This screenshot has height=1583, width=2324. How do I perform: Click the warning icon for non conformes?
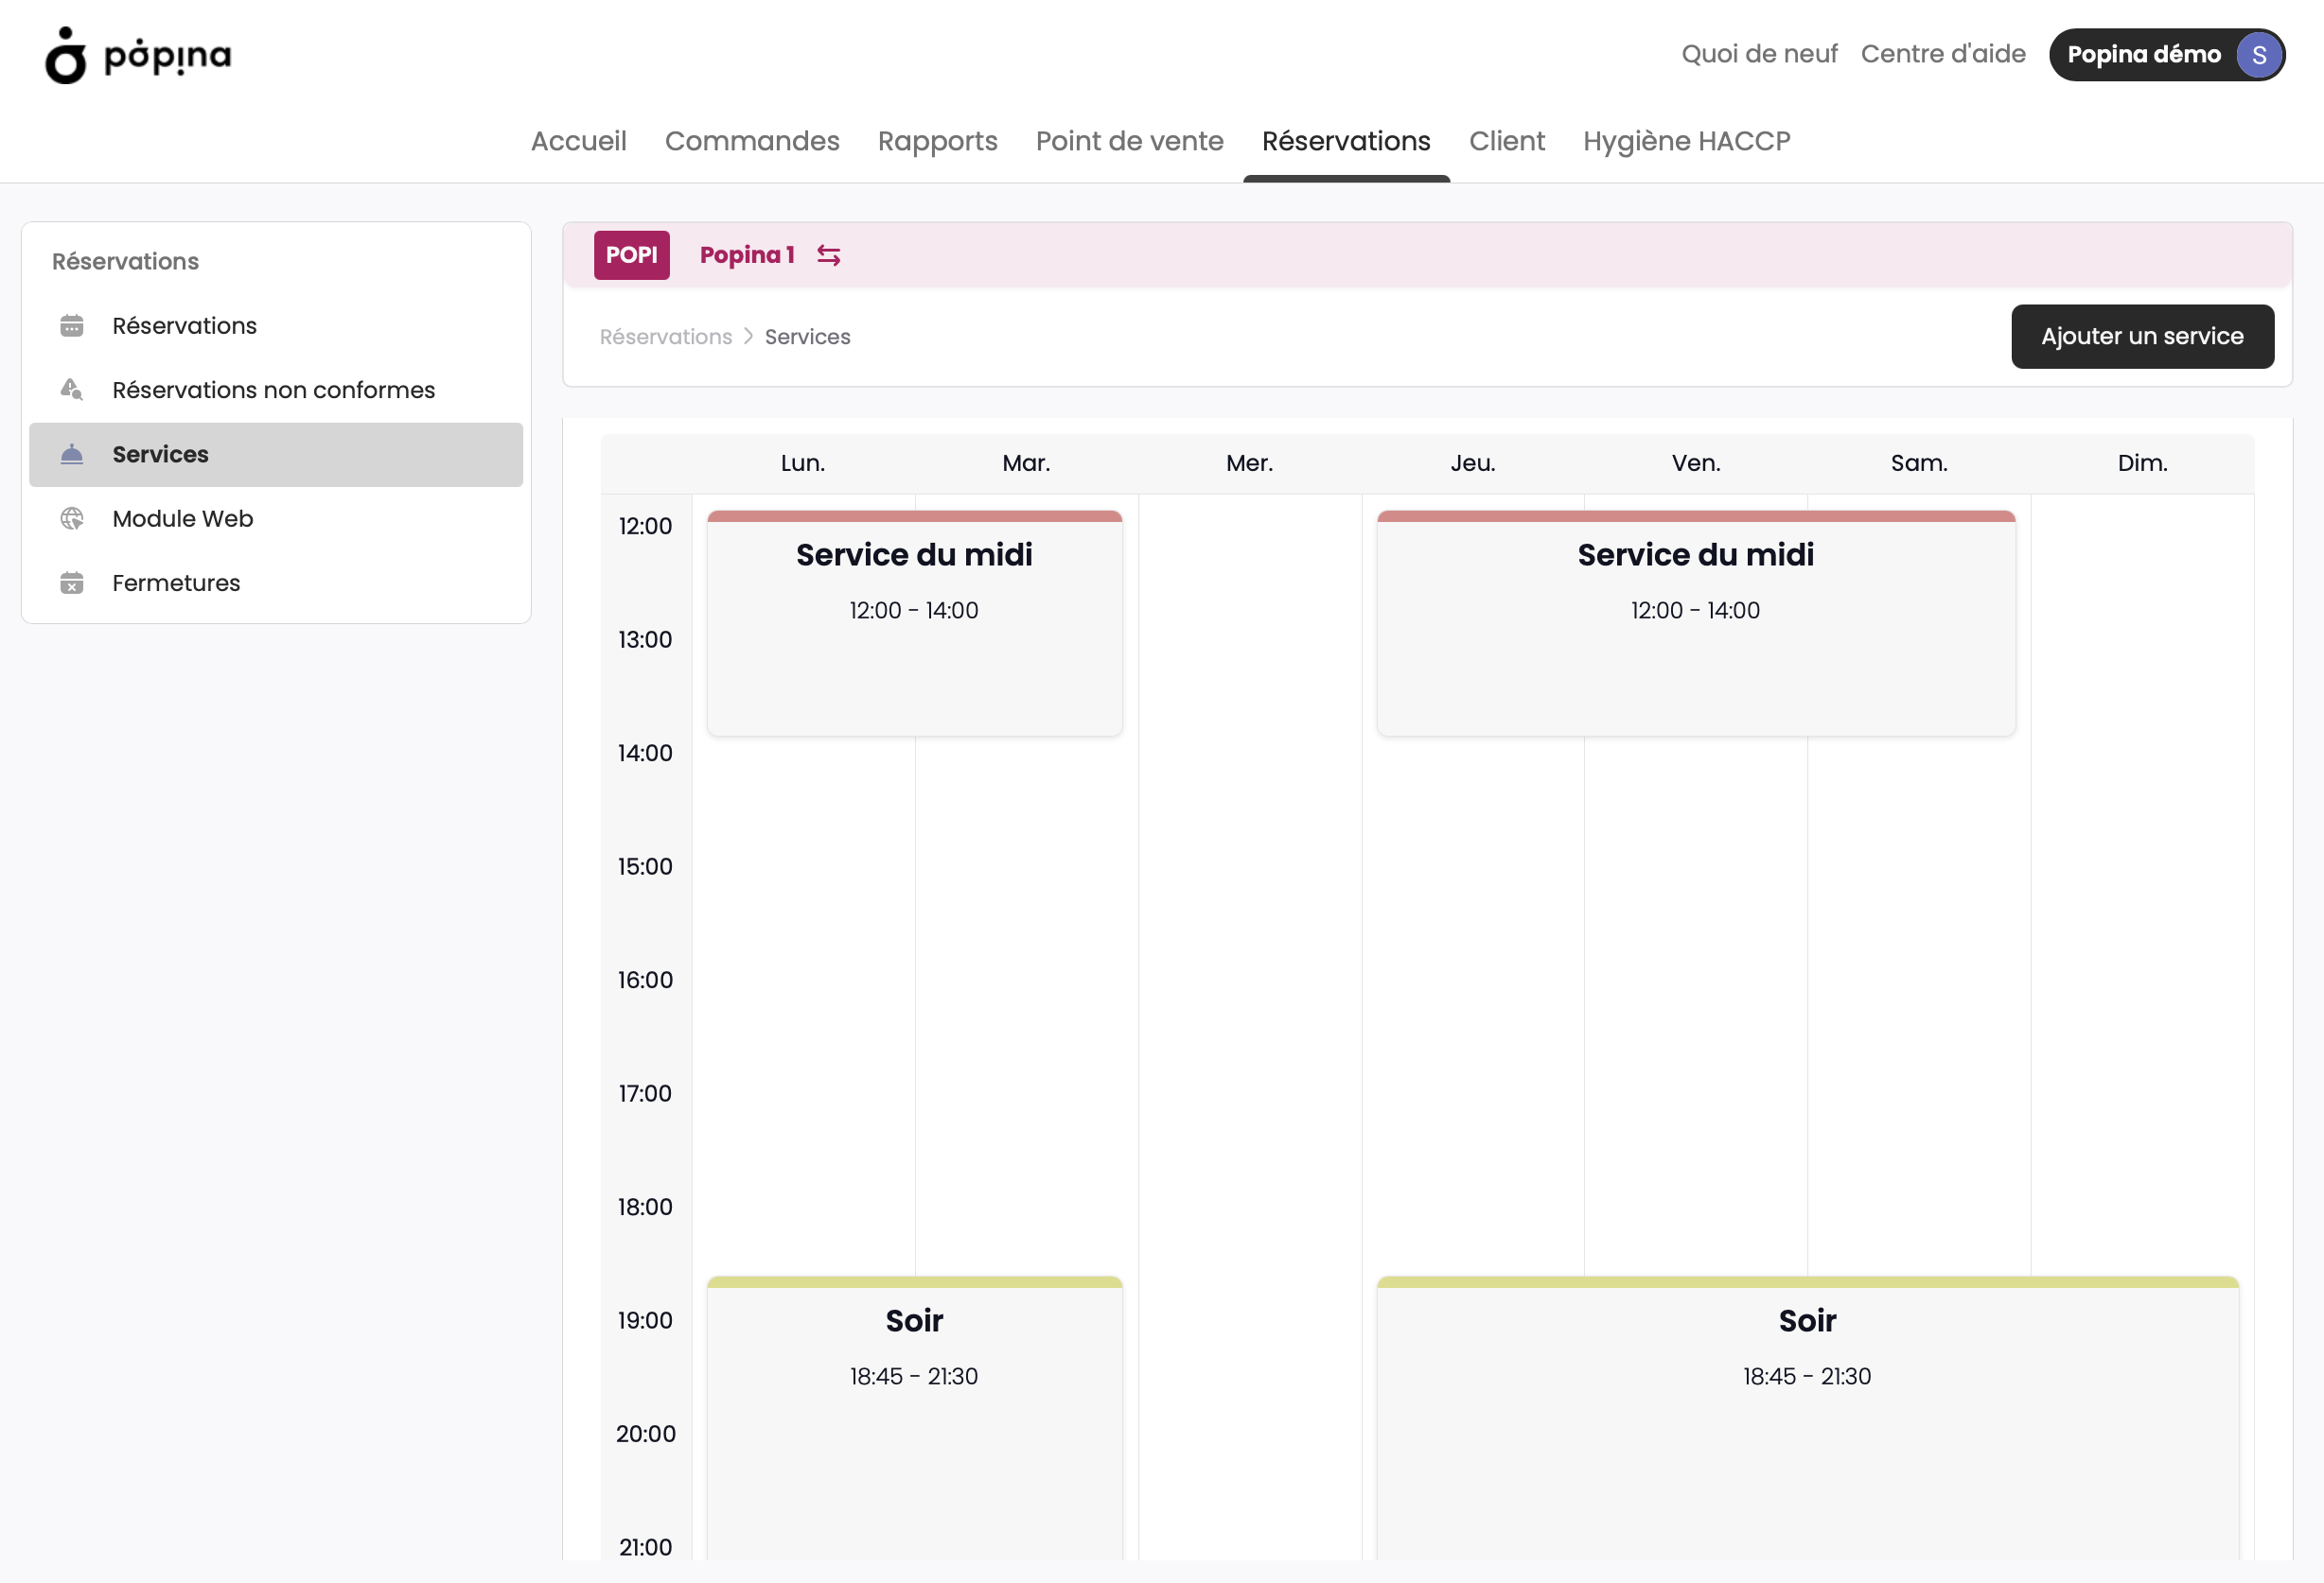[72, 390]
